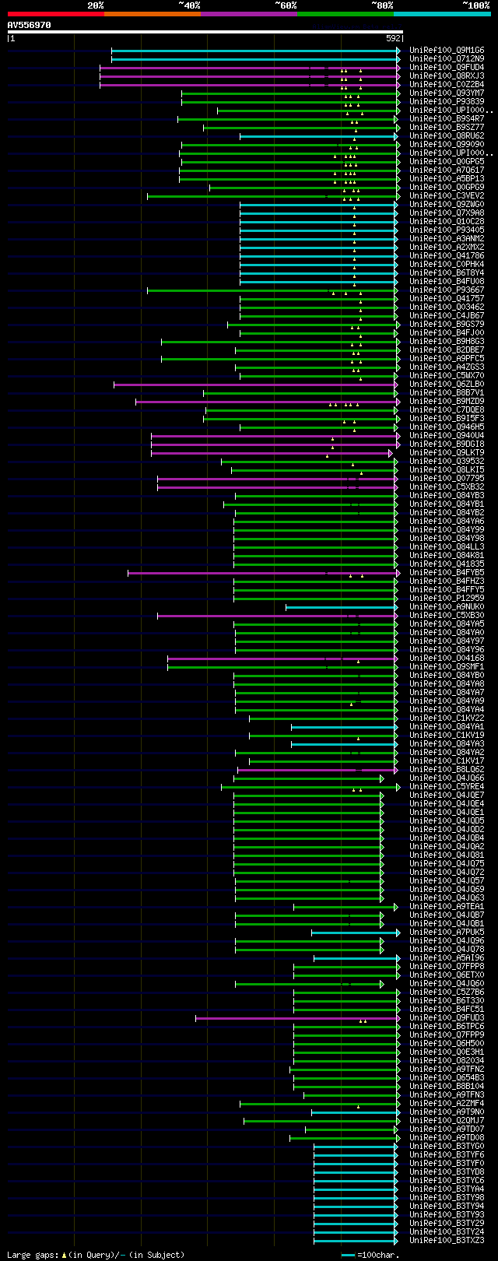
Task: Select UniRef100_Q4JQE7 label
Action: click(x=447, y=796)
